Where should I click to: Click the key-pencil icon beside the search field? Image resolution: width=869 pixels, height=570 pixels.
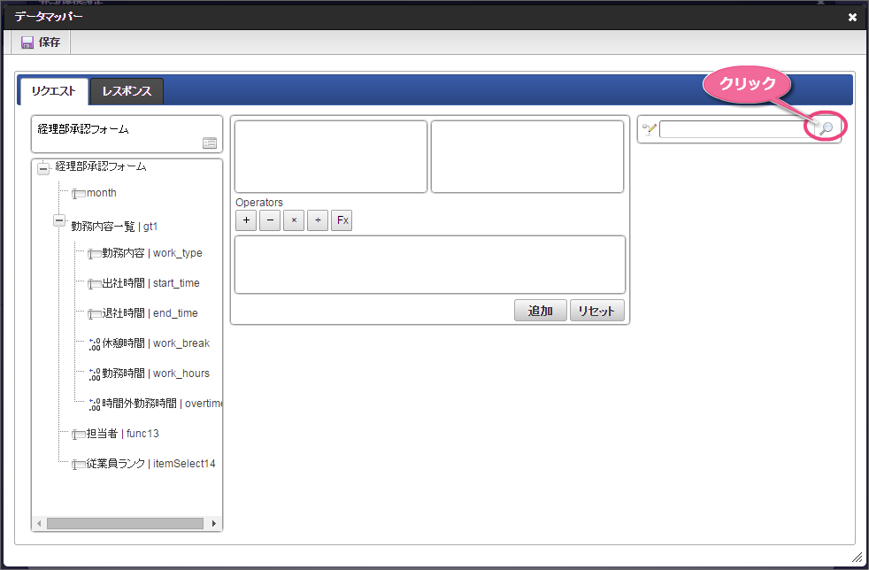649,129
